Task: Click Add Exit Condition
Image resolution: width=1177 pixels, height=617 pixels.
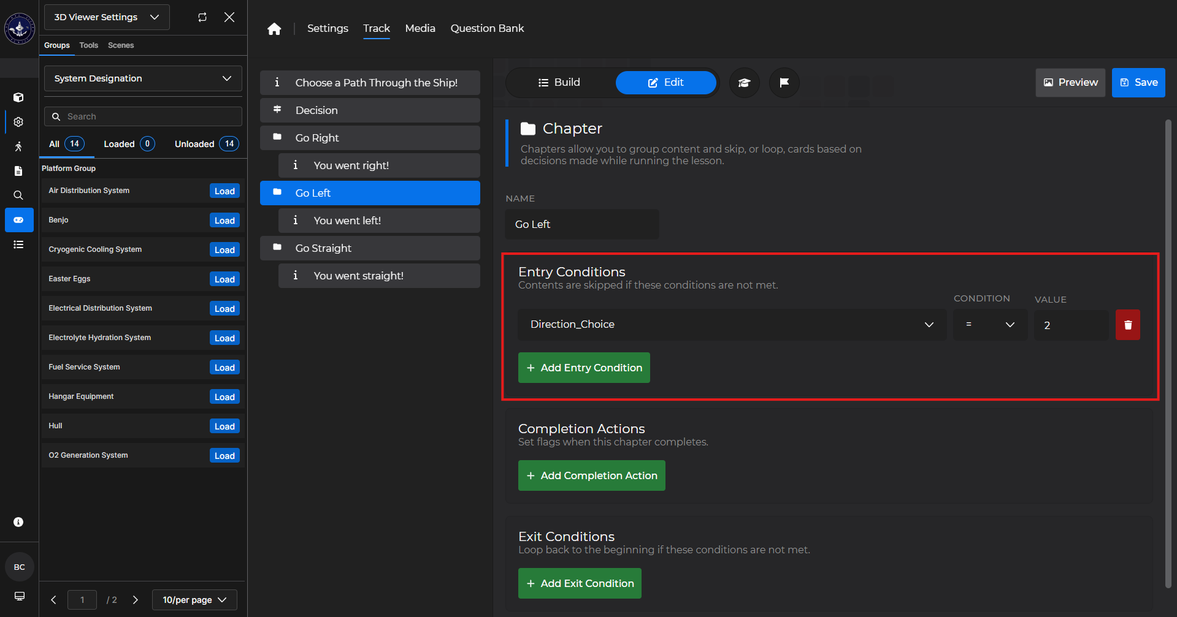Action: pos(580,583)
